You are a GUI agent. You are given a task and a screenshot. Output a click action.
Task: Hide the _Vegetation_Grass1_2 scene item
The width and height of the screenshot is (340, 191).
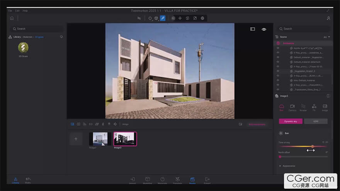pos(278,71)
